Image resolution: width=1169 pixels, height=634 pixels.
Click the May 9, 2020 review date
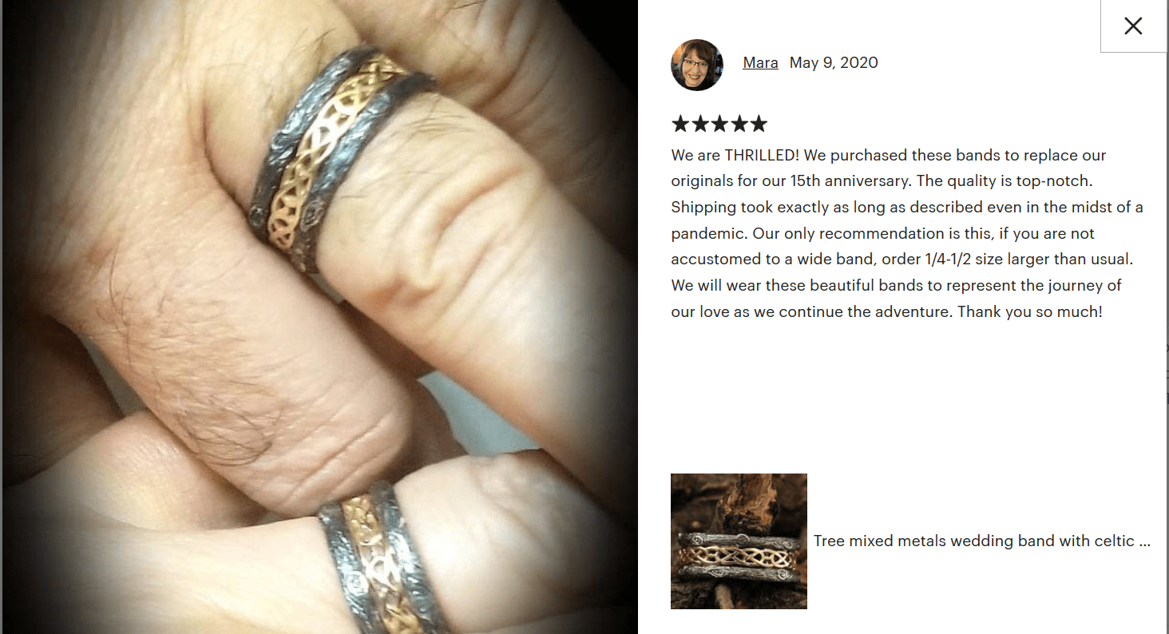[834, 63]
